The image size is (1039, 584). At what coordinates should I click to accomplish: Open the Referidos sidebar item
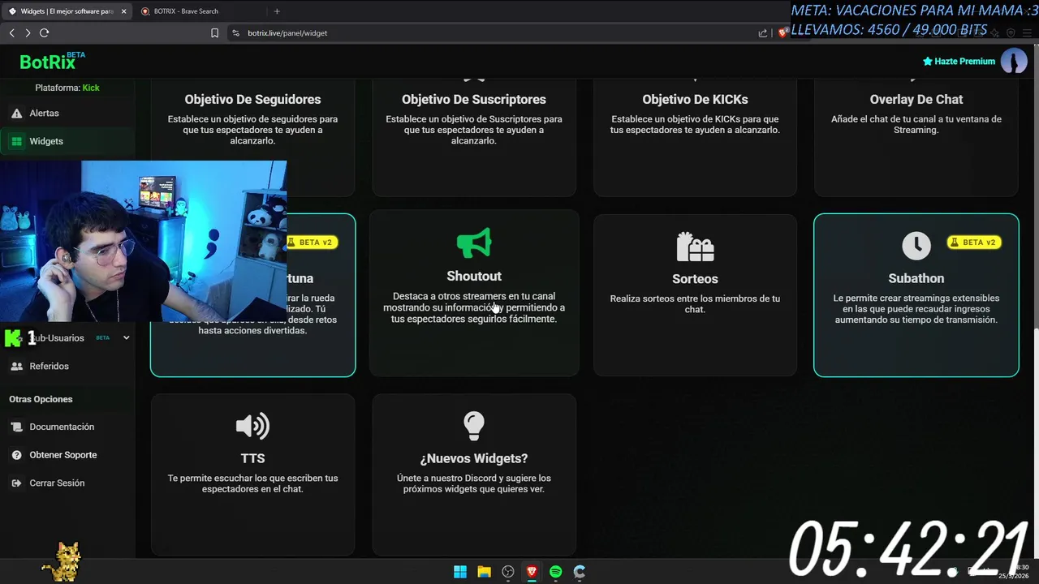67,366
